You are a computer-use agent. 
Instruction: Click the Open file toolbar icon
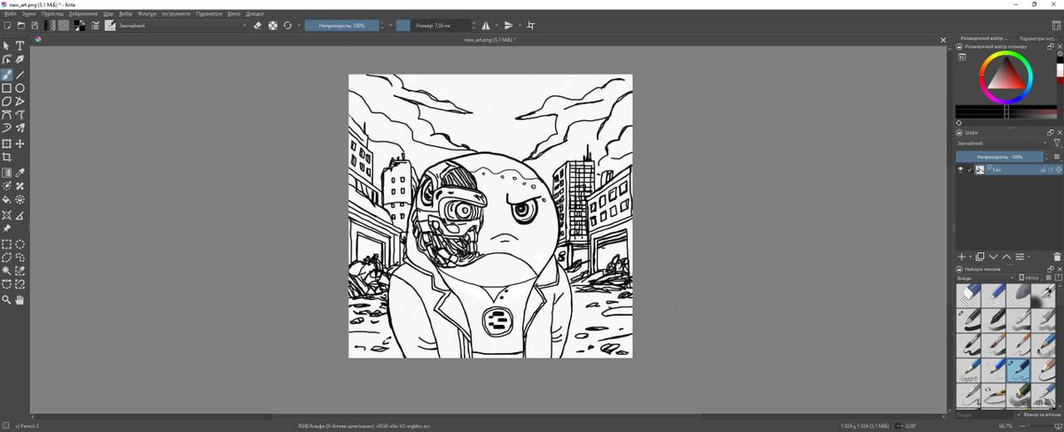21,26
